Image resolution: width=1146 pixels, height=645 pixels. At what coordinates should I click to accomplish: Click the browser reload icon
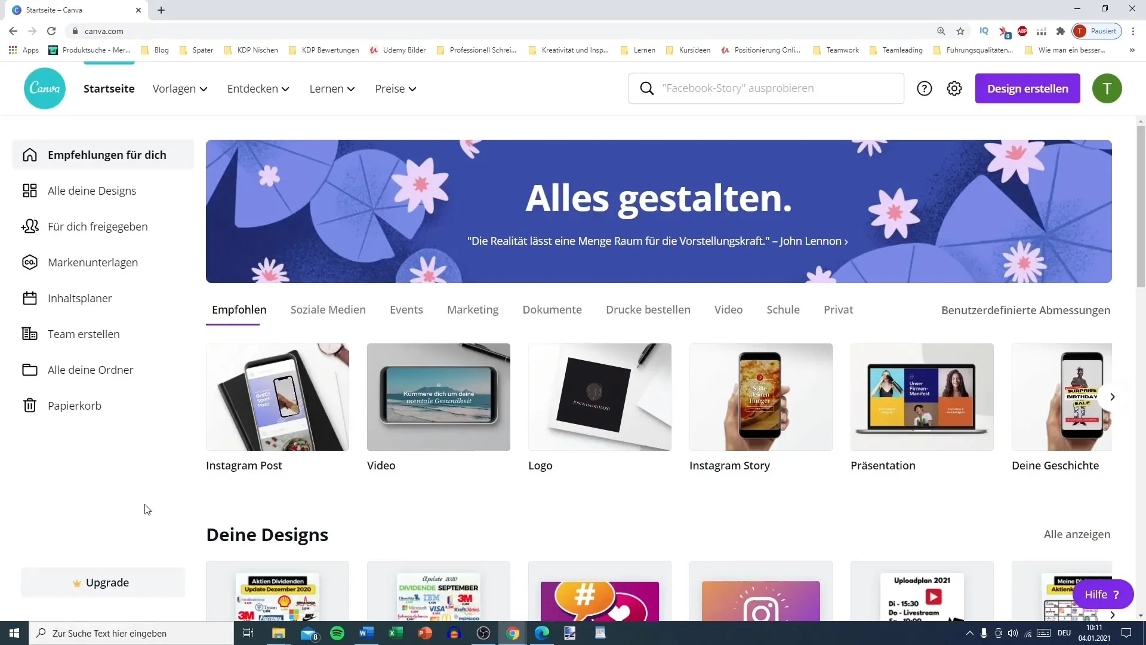tap(51, 31)
